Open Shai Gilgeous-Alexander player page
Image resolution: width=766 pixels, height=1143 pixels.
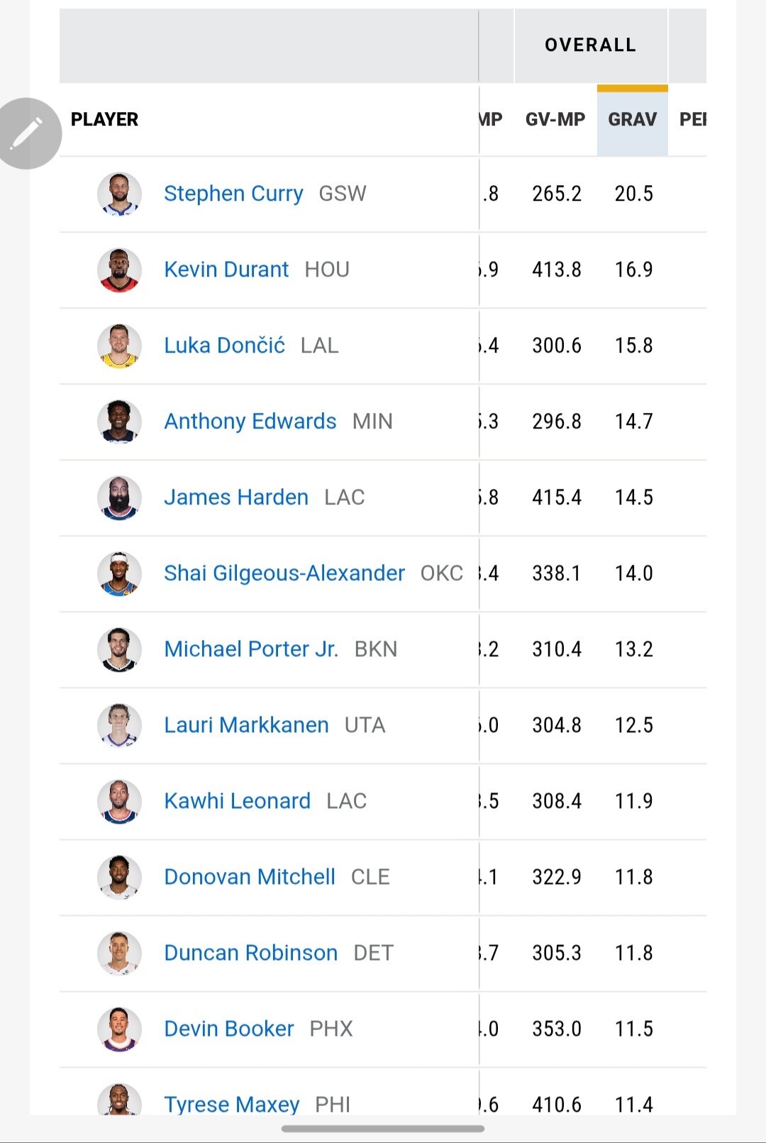coord(284,573)
